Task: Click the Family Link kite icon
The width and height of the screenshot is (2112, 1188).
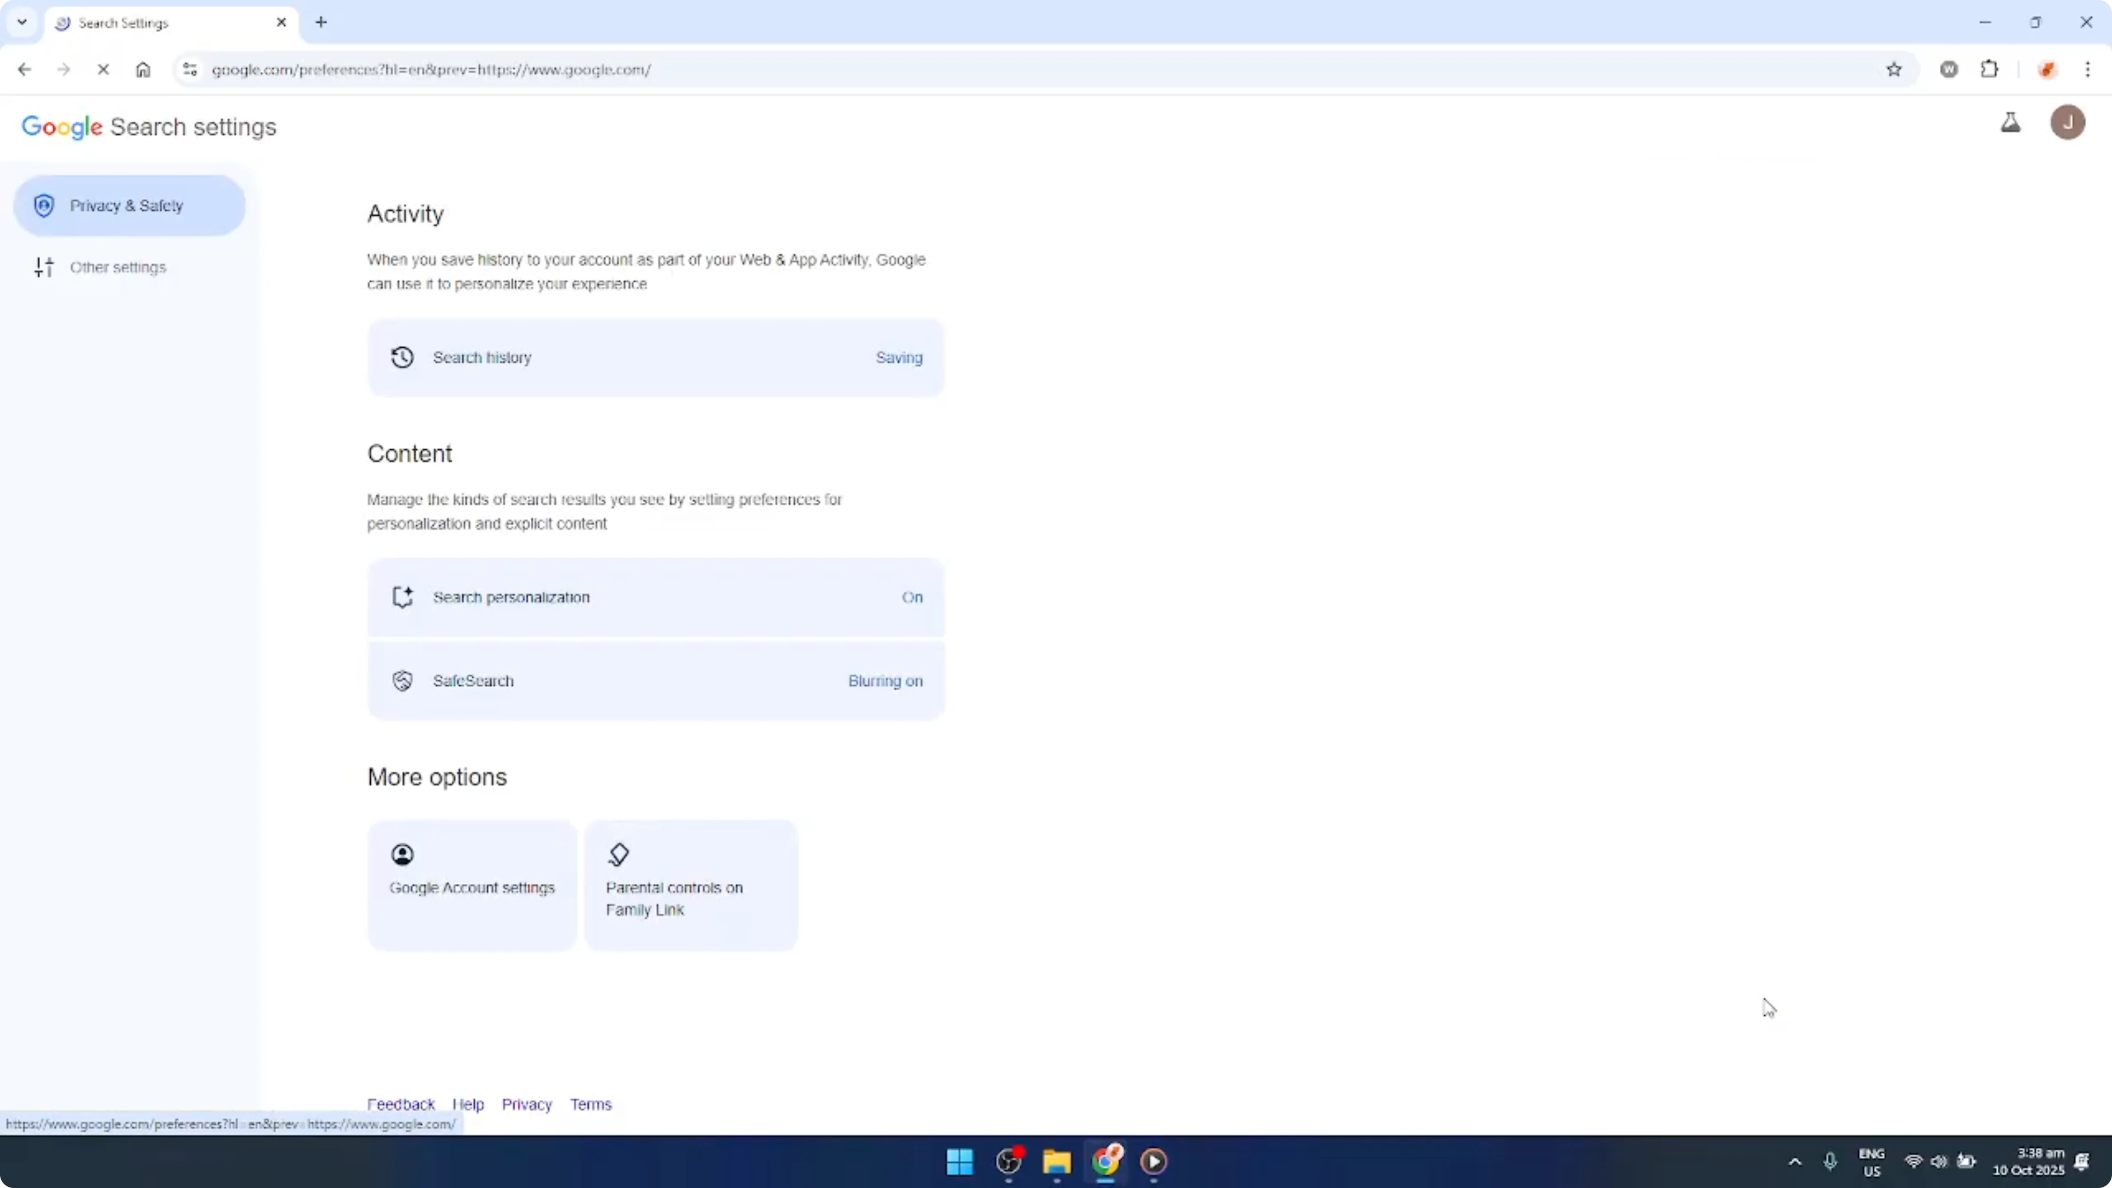Action: (618, 855)
